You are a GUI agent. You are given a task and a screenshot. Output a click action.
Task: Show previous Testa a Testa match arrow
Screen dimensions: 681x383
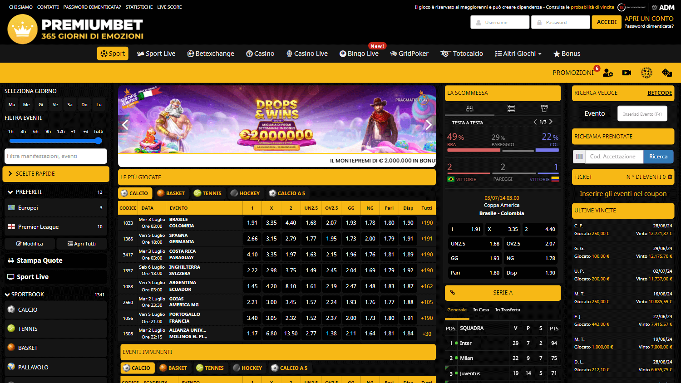coord(535,122)
